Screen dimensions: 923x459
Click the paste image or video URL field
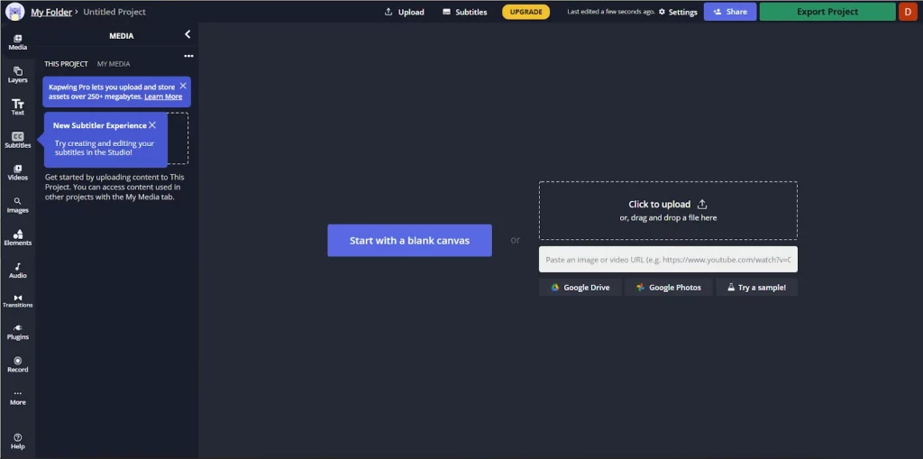668,260
